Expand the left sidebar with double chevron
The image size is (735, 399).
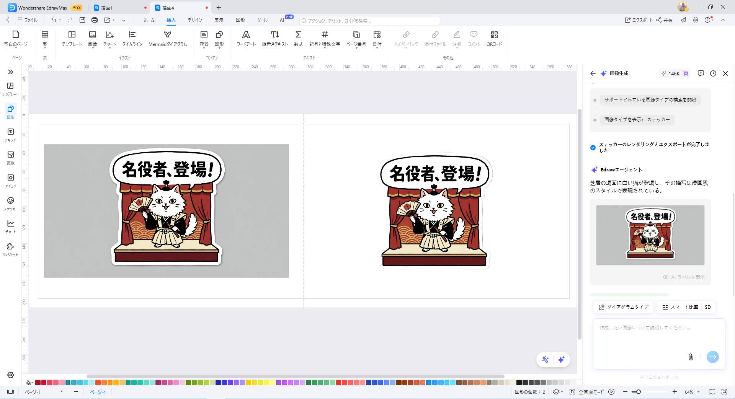tap(11, 72)
